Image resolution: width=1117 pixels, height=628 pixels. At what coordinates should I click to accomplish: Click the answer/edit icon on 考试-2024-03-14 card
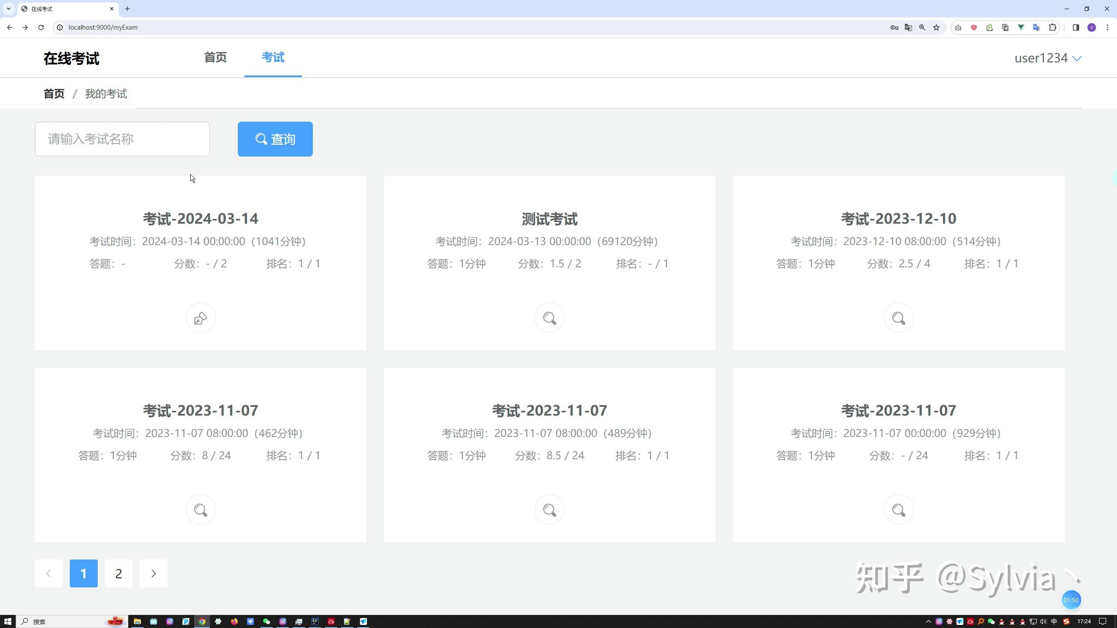pos(200,317)
